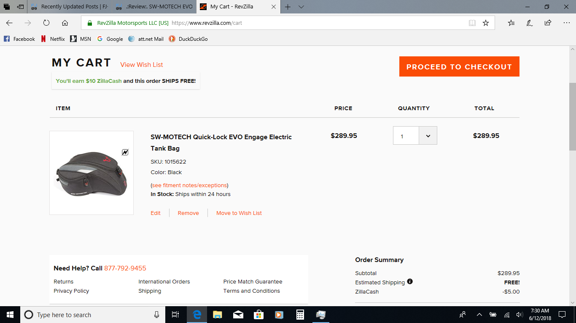Go to the browser home page

point(65,23)
